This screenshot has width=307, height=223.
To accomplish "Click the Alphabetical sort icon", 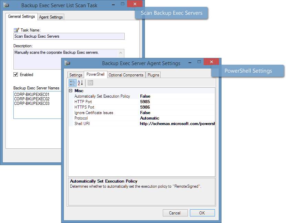I will pyautogui.click(x=80, y=83).
